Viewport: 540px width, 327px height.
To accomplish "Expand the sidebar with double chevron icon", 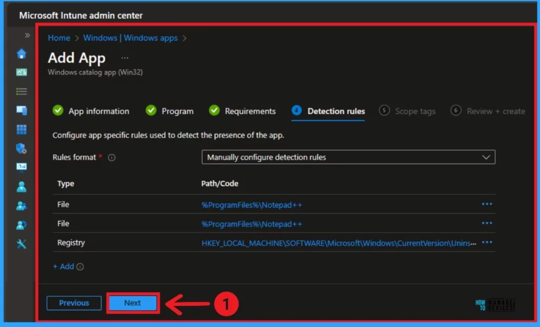I will [x=27, y=35].
